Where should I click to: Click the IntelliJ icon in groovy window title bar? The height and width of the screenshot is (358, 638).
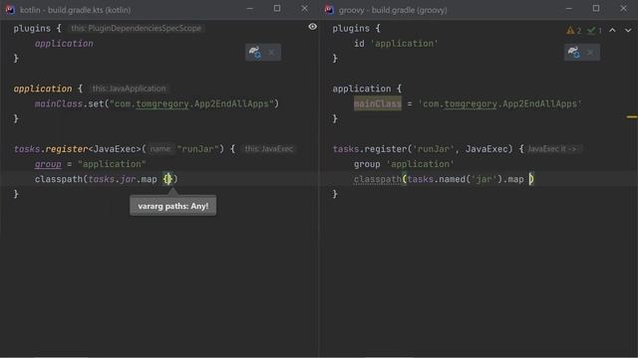click(329, 10)
